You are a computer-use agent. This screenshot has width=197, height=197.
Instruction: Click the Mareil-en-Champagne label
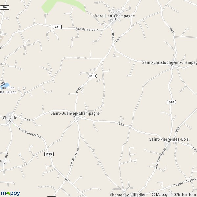tap(115, 16)
